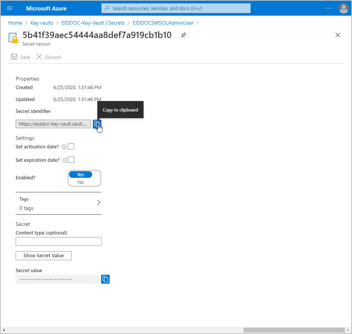The width and height of the screenshot is (352, 334).
Task: Click the activation date info icon
Action: [64, 147]
